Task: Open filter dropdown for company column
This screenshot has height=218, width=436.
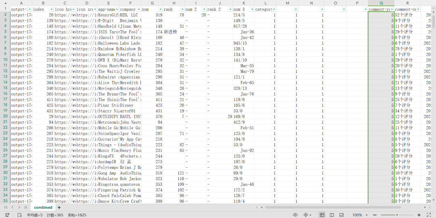Action: [138, 9]
